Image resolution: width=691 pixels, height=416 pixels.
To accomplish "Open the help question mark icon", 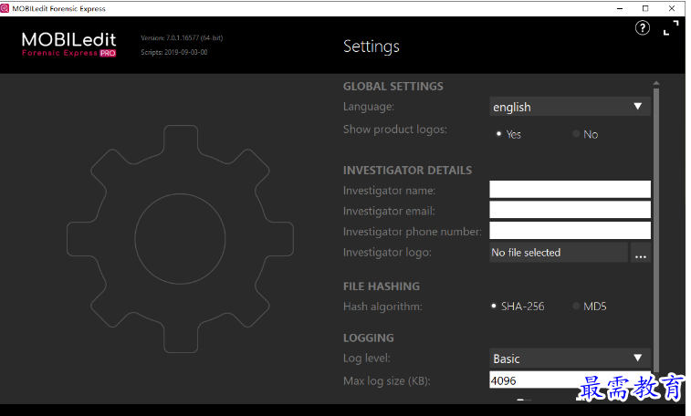I will [642, 28].
